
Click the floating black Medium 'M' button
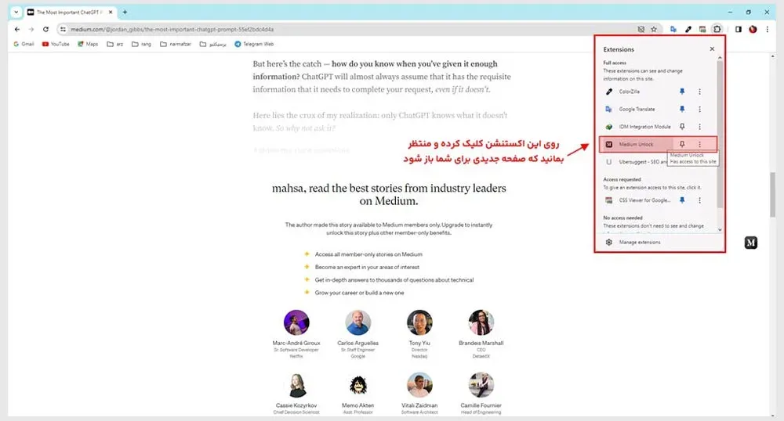pos(750,243)
